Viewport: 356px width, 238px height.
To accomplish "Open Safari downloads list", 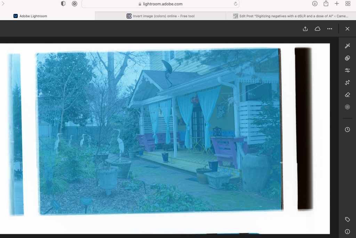I will [x=315, y=3].
